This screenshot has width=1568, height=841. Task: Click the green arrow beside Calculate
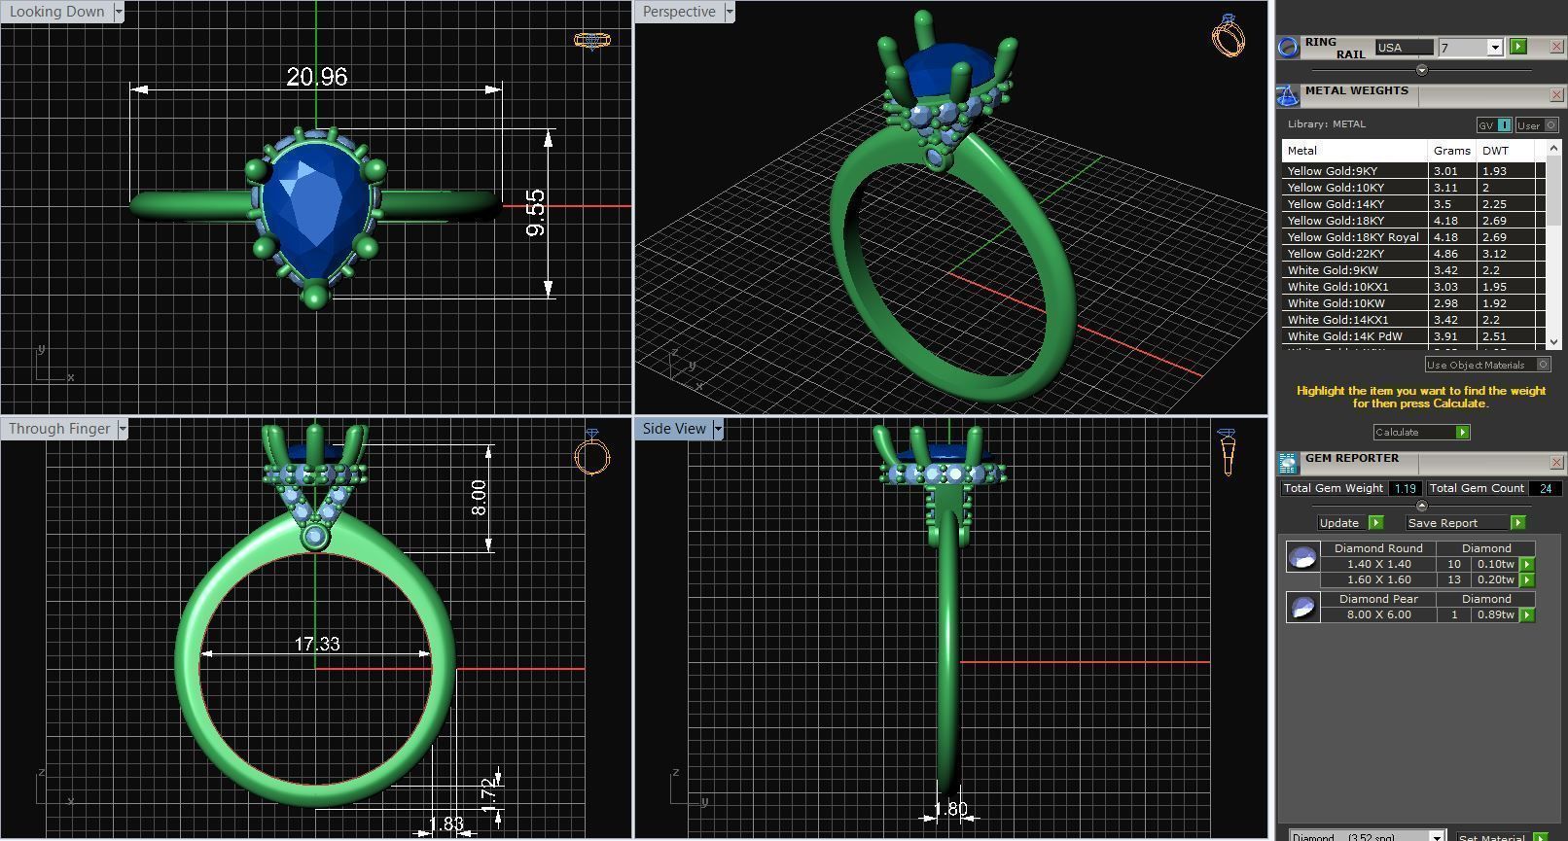click(1462, 433)
